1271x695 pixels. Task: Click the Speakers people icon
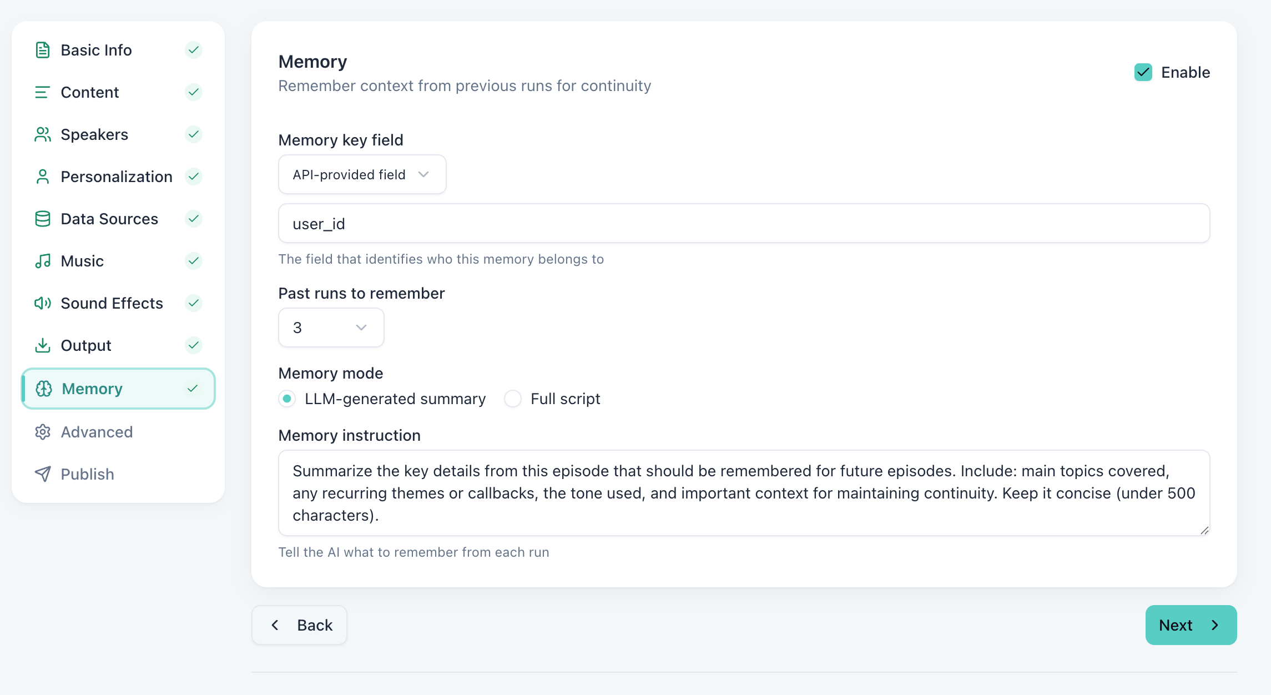42,134
